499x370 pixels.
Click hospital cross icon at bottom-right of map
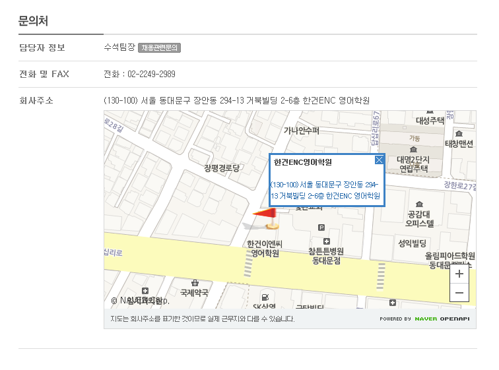(x=393, y=303)
